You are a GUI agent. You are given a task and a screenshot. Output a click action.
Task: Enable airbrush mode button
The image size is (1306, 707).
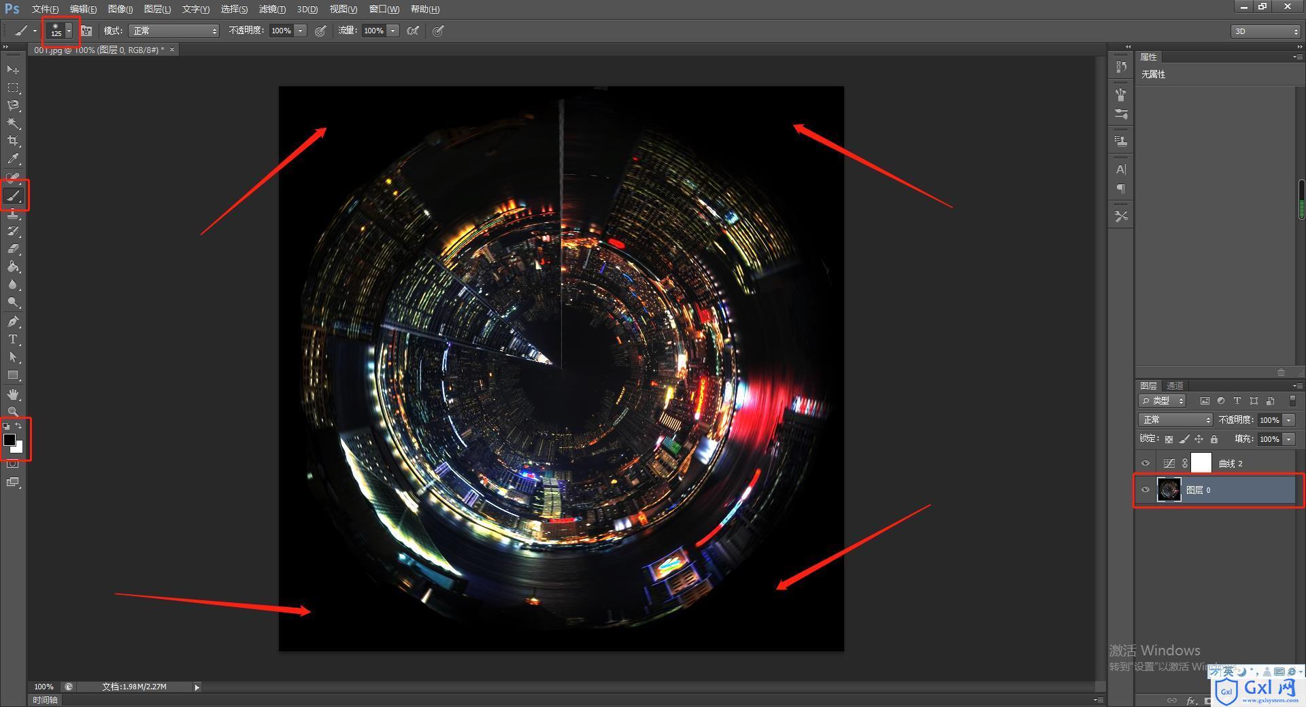412,31
